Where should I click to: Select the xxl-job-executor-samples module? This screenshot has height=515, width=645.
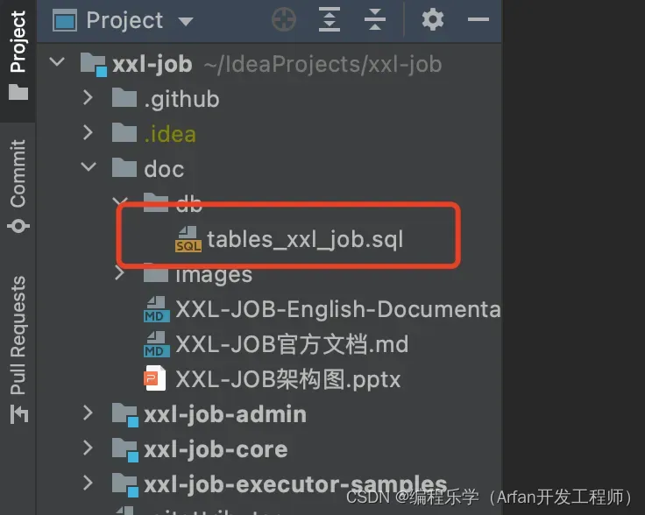[x=295, y=484]
